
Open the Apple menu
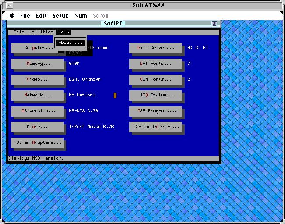click(x=12, y=15)
